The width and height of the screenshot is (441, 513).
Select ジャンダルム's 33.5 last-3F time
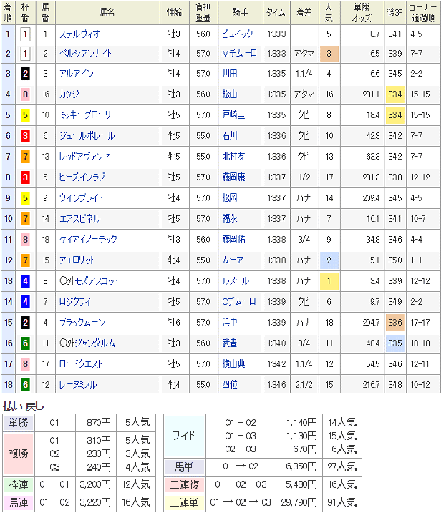pyautogui.click(x=395, y=343)
